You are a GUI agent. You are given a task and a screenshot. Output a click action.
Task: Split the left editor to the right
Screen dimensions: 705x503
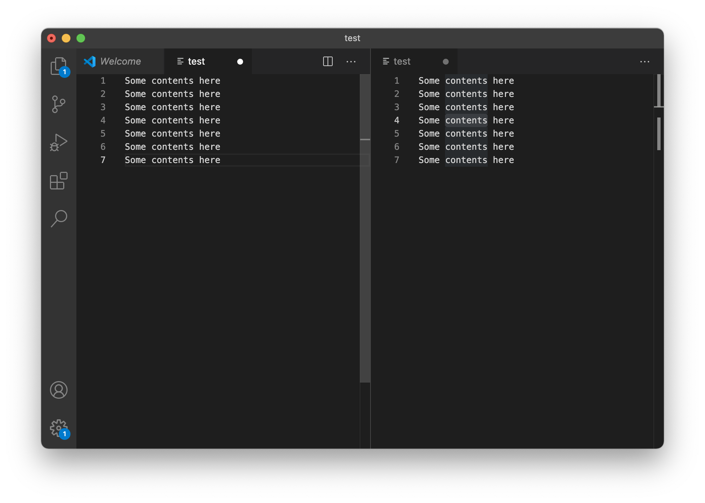pos(328,61)
